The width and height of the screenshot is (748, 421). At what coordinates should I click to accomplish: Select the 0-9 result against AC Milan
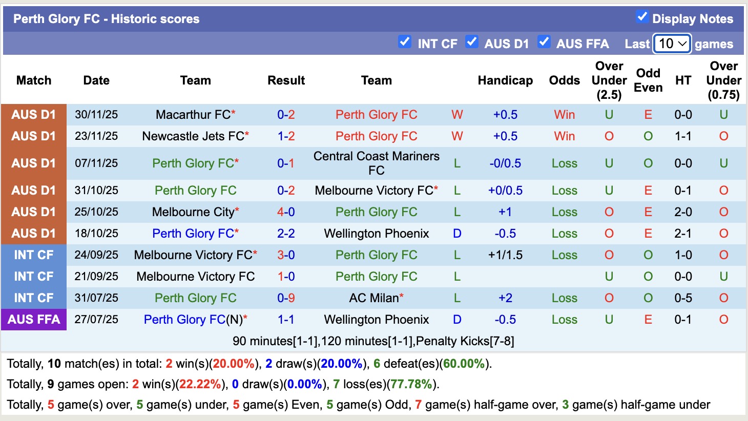(285, 298)
